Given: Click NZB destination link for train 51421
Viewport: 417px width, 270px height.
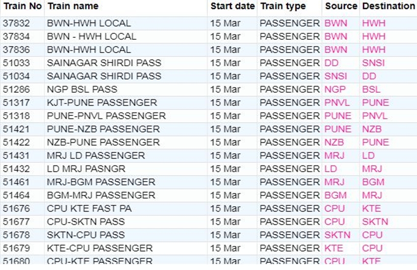Looking at the screenshot, I should pyautogui.click(x=372, y=129).
